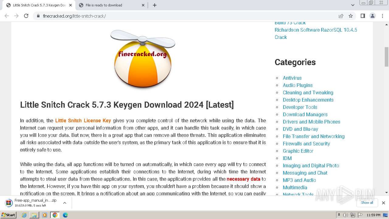This screenshot has height=219, width=389.
Task: Switch to the Little Snitch Crack tab
Action: coord(39,5)
